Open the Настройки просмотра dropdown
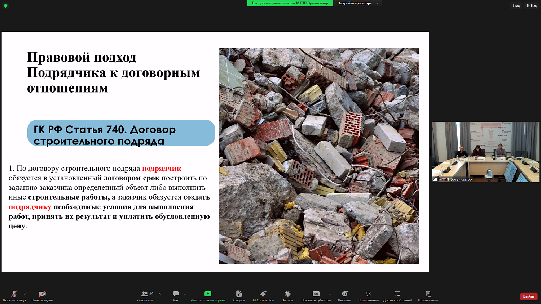Screen dimensions: 541x304 point(358,3)
